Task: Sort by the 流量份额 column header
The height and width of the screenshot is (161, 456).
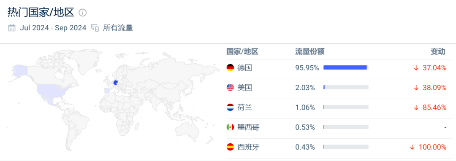Action: click(x=310, y=52)
